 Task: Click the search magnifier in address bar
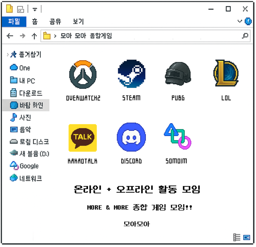[x=245, y=36]
